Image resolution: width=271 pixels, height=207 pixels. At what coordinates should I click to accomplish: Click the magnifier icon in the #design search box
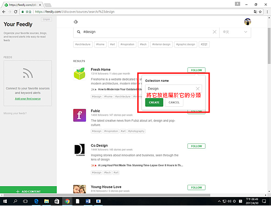pos(79,32)
